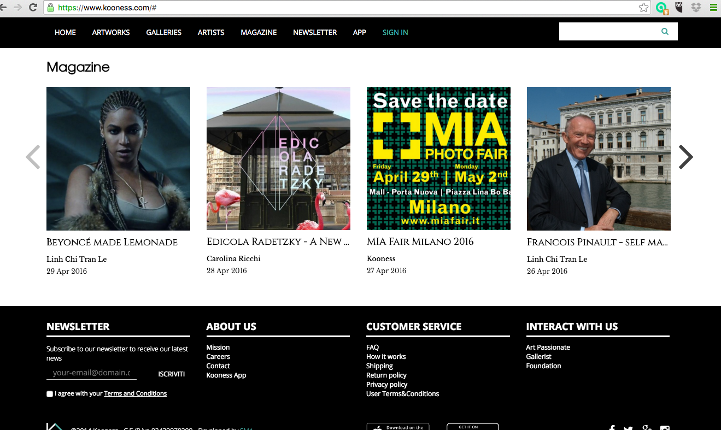
Task: Open the Edicola Radetzky article title
Action: pos(278,241)
